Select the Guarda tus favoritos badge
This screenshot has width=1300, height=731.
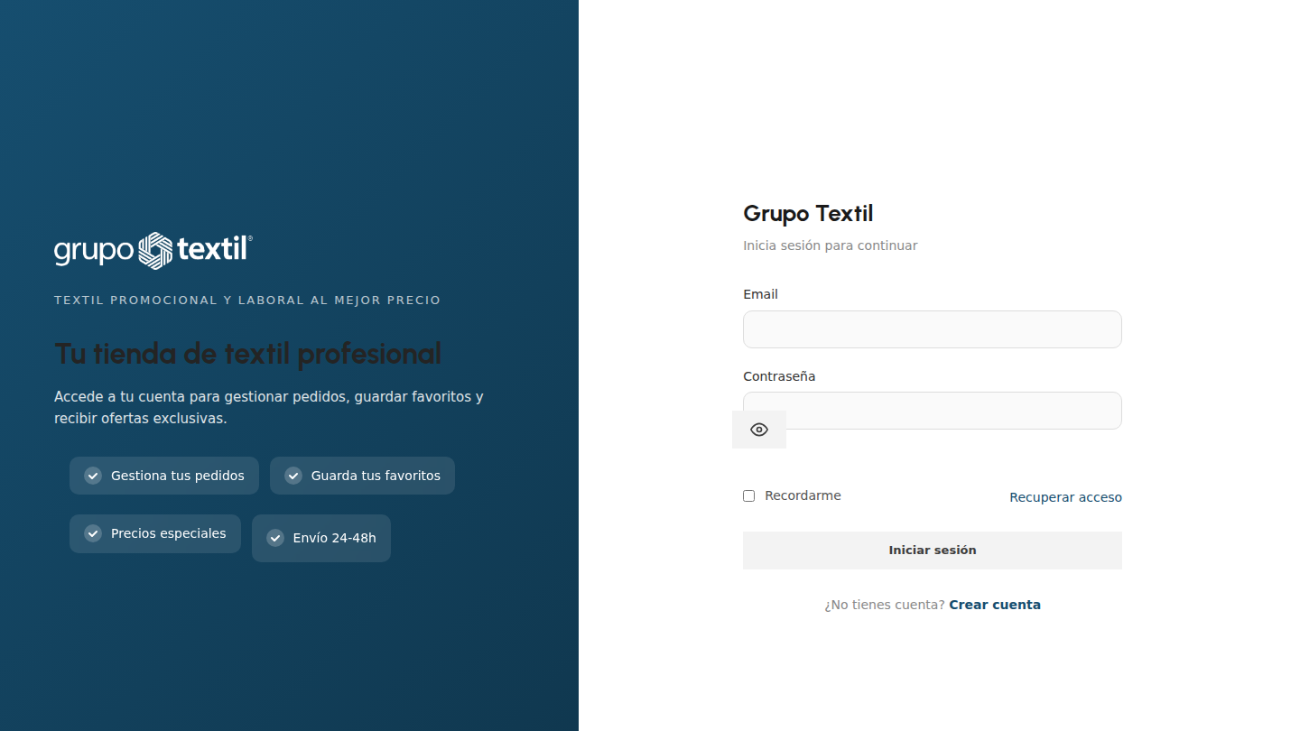click(x=362, y=475)
